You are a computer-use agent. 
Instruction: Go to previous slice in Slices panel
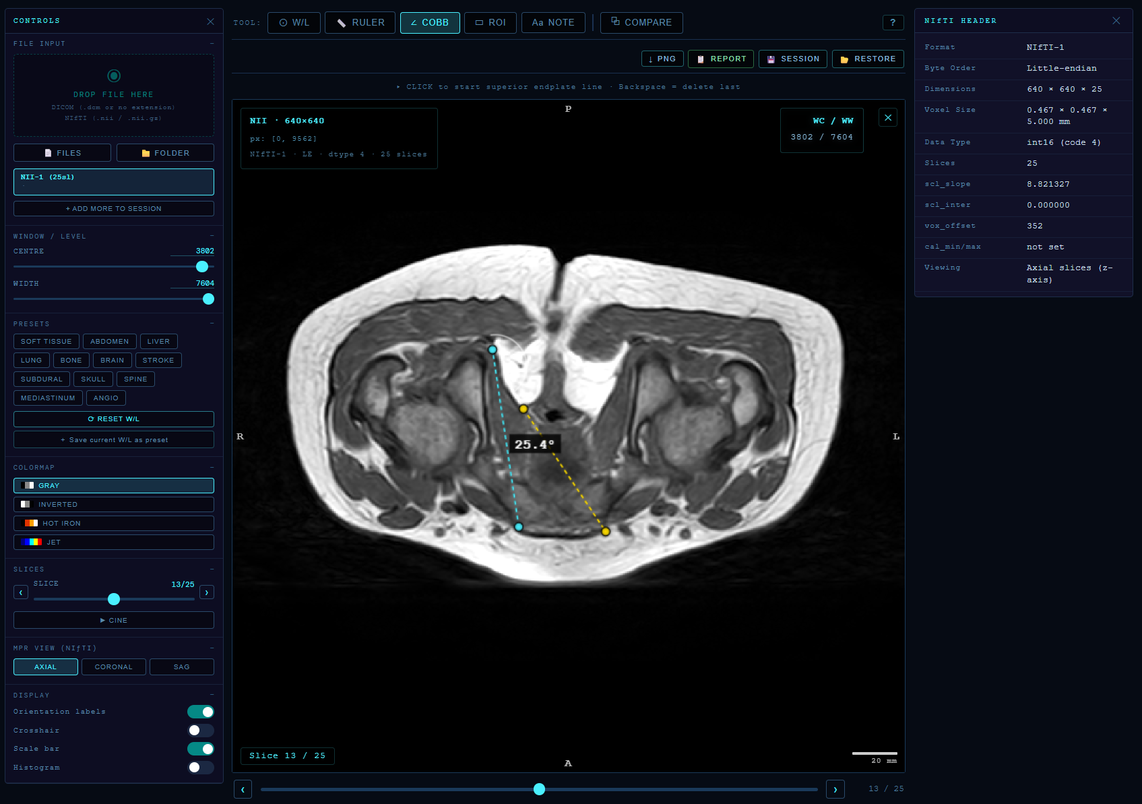pos(21,592)
